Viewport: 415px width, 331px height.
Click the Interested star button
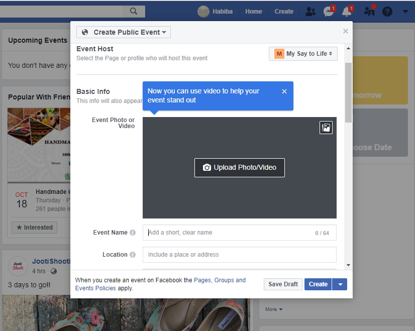[x=34, y=228]
